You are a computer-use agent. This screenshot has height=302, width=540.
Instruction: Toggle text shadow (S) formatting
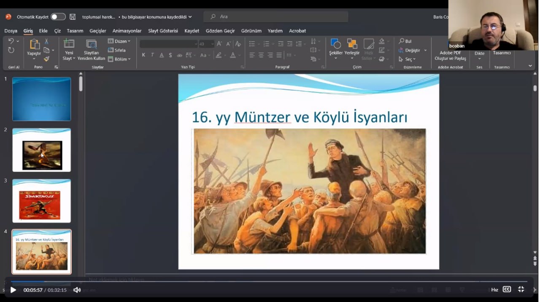pos(170,55)
